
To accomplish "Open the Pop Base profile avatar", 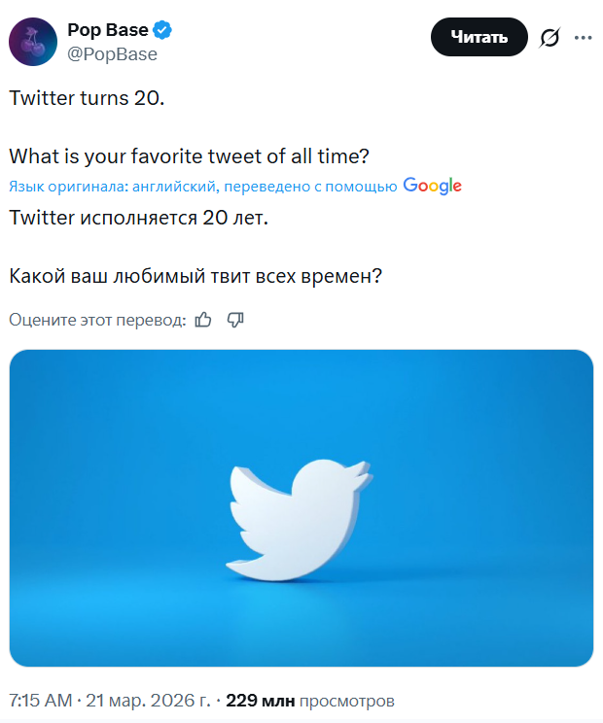I will coord(33,41).
